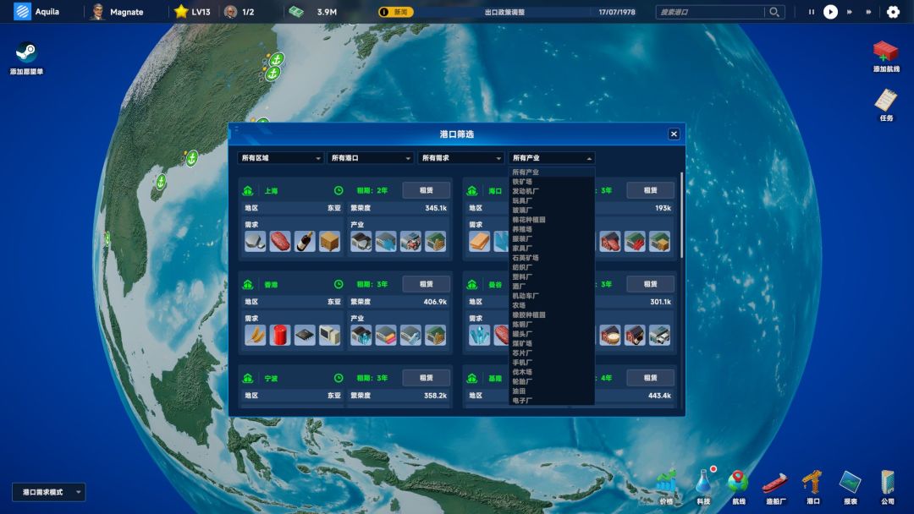Click 租赁 to lease Shanghai port
The height and width of the screenshot is (514, 914).
pyautogui.click(x=426, y=189)
